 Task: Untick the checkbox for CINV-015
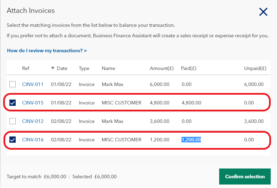click(x=13, y=103)
